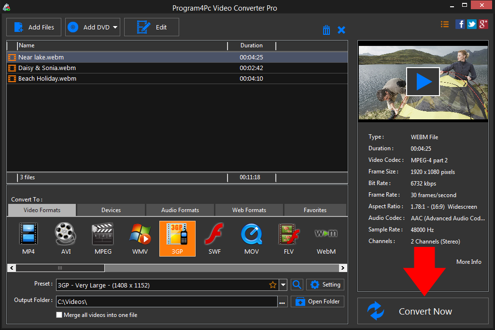Image resolution: width=495 pixels, height=330 pixels.
Task: Enable Merge all videos into one file
Action: pos(59,315)
